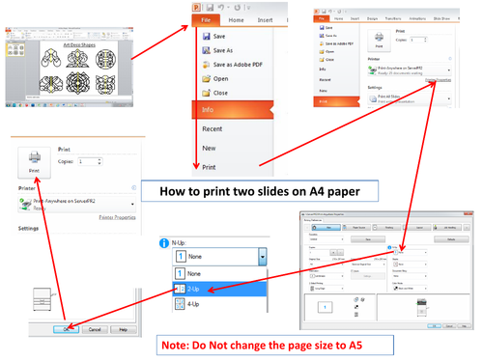Choose Close in the enlarged File menu

(215, 93)
